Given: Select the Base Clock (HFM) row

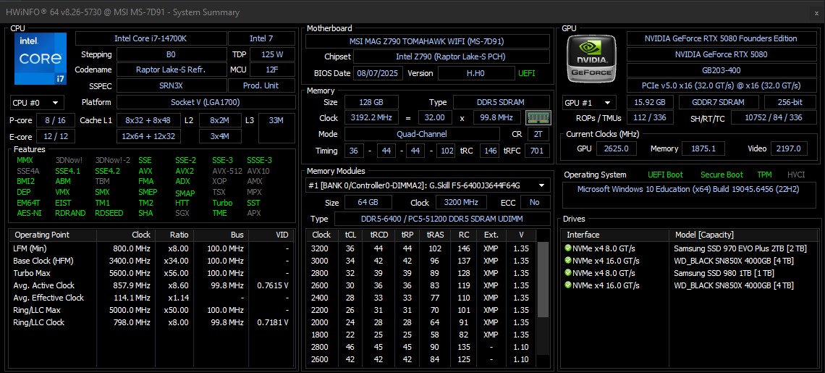Looking at the screenshot, I should (x=151, y=261).
